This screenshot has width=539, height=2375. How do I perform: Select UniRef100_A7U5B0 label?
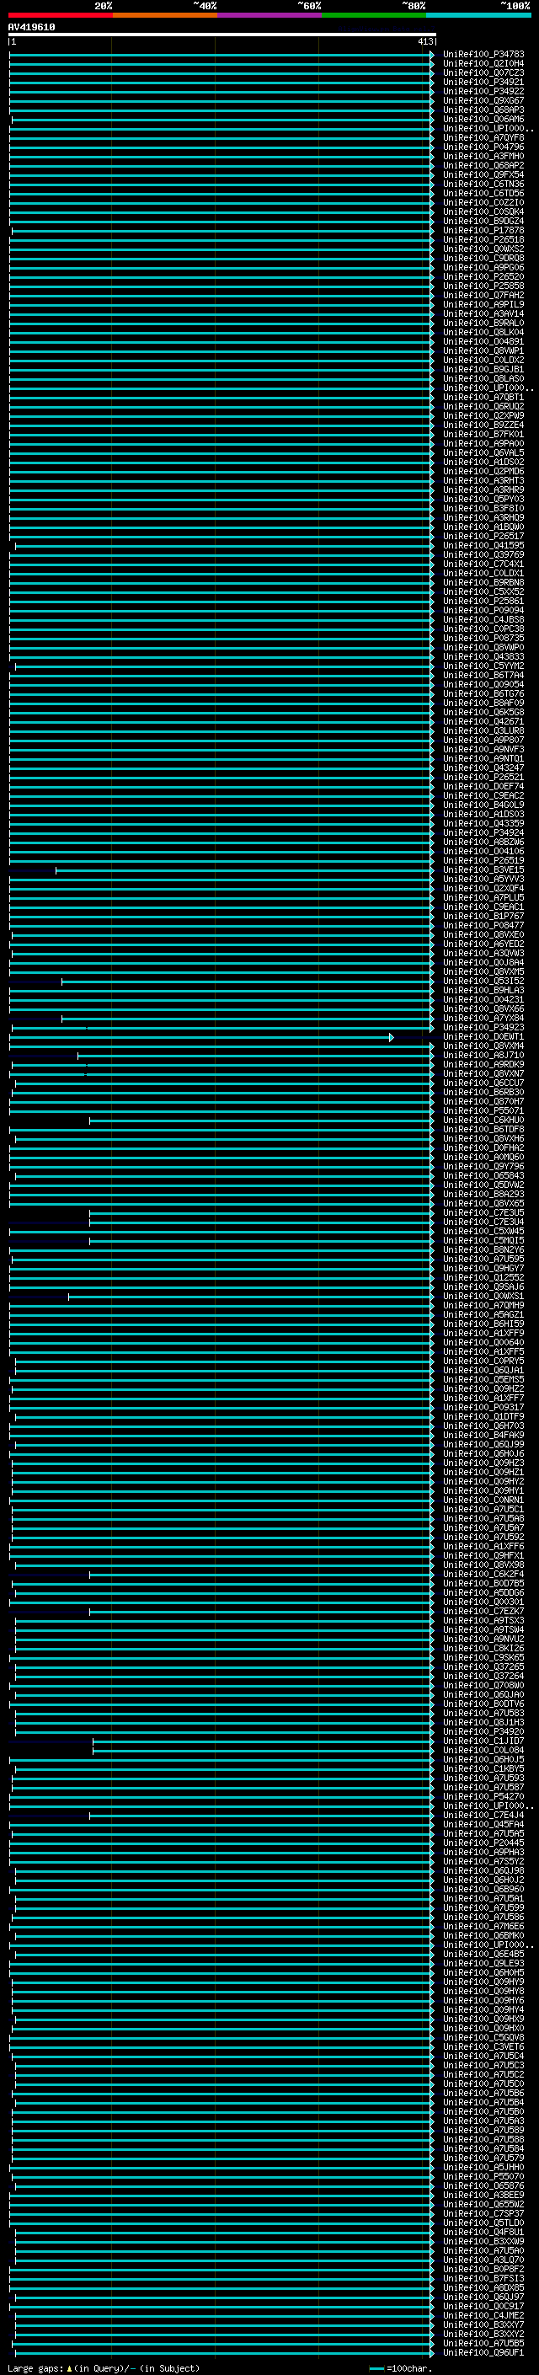[483, 2111]
